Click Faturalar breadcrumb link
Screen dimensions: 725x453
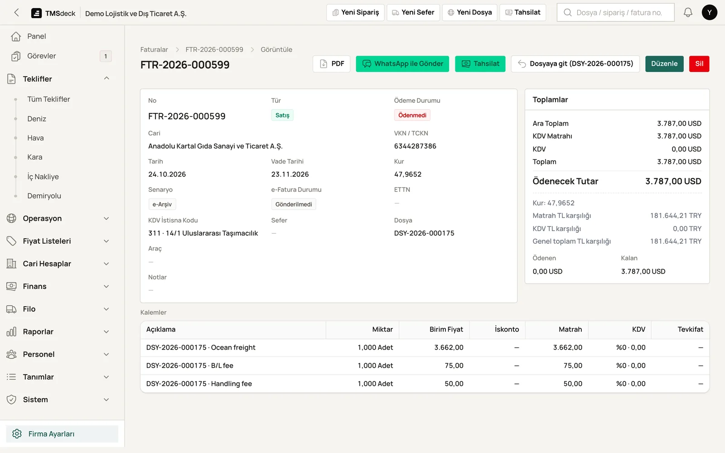[x=154, y=49]
